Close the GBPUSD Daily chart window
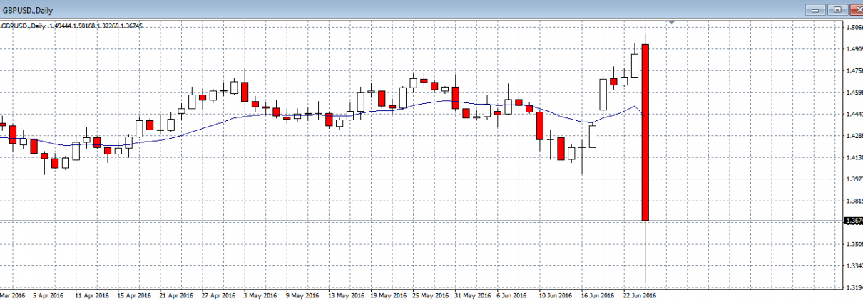 click(853, 9)
